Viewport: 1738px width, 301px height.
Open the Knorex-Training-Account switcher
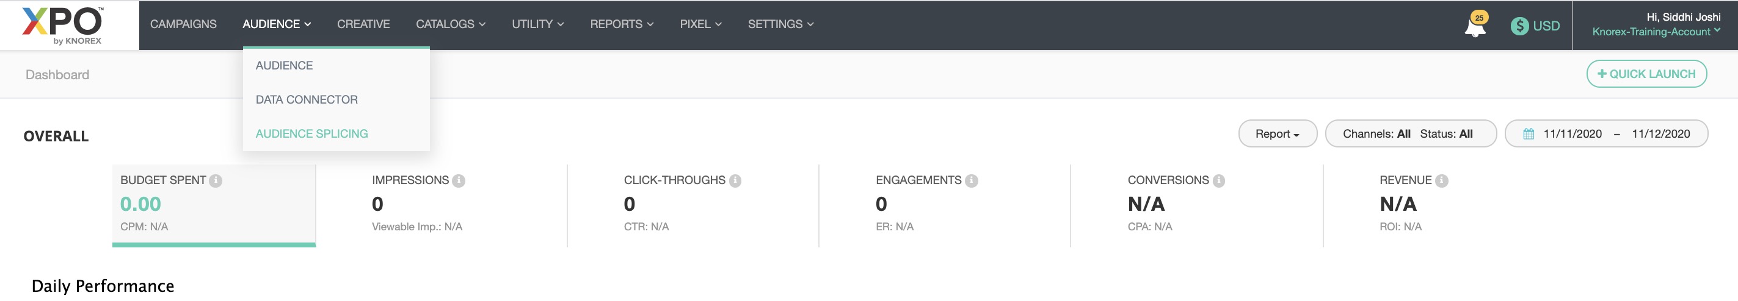tap(1656, 32)
